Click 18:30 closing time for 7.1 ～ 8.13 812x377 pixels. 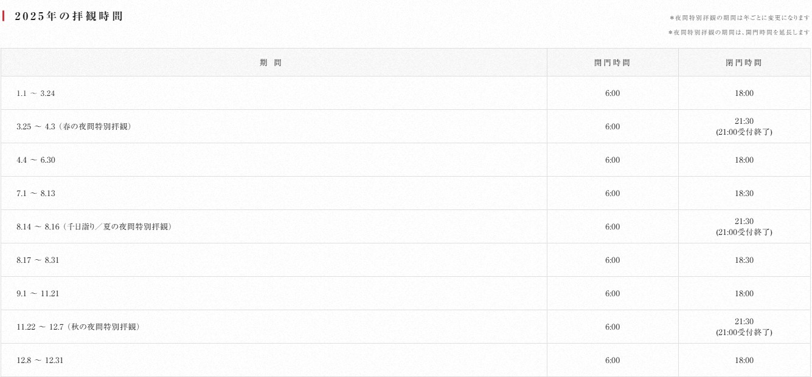(x=744, y=193)
